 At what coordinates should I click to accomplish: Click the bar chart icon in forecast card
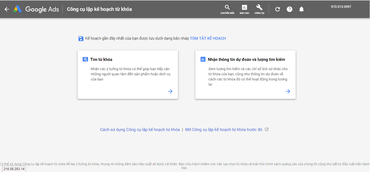(x=203, y=59)
